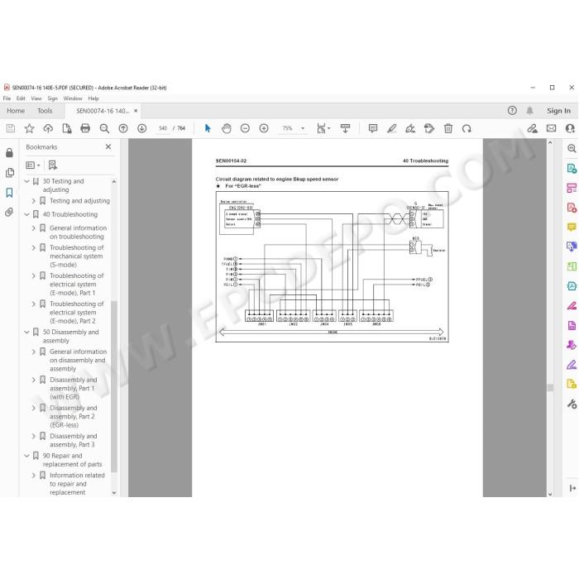
Task: Go to next page with down arrow
Action: pos(141,128)
